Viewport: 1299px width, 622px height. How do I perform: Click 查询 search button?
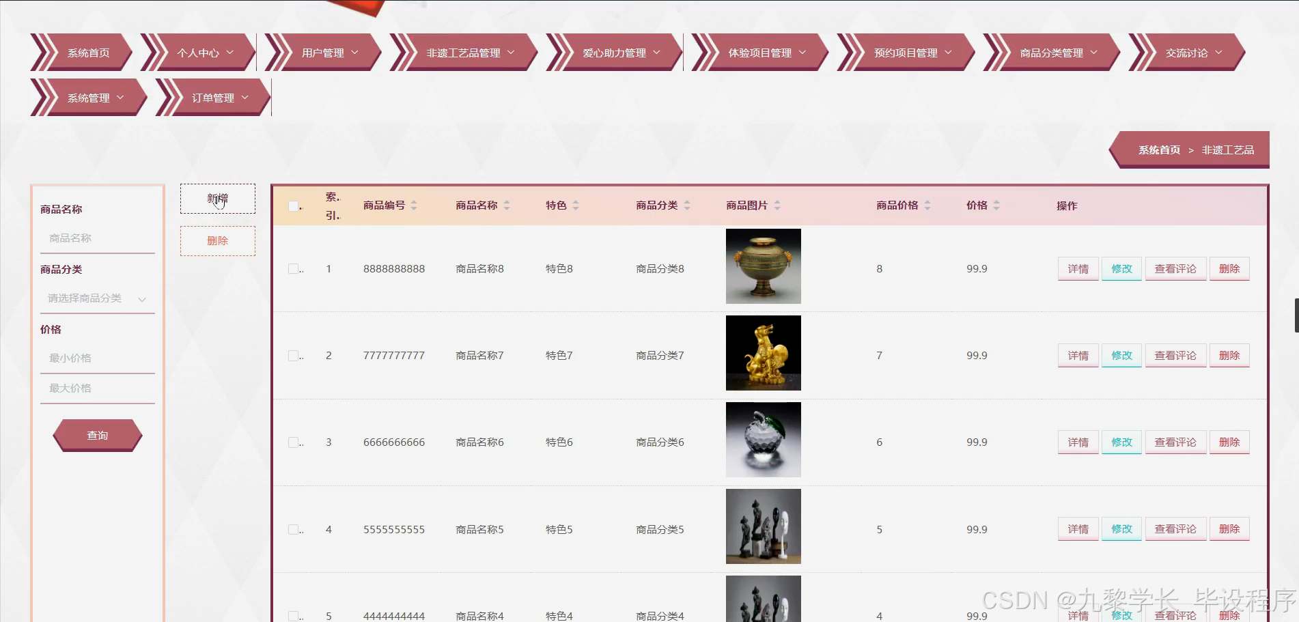pyautogui.click(x=98, y=436)
